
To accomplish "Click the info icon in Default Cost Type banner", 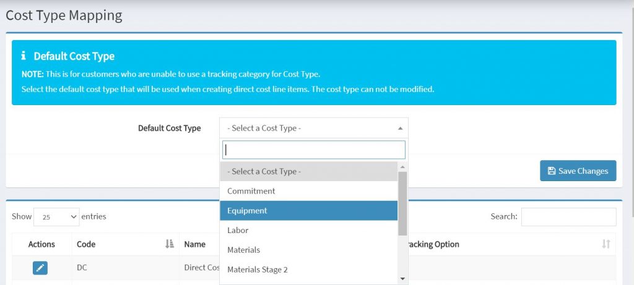I will [24, 56].
